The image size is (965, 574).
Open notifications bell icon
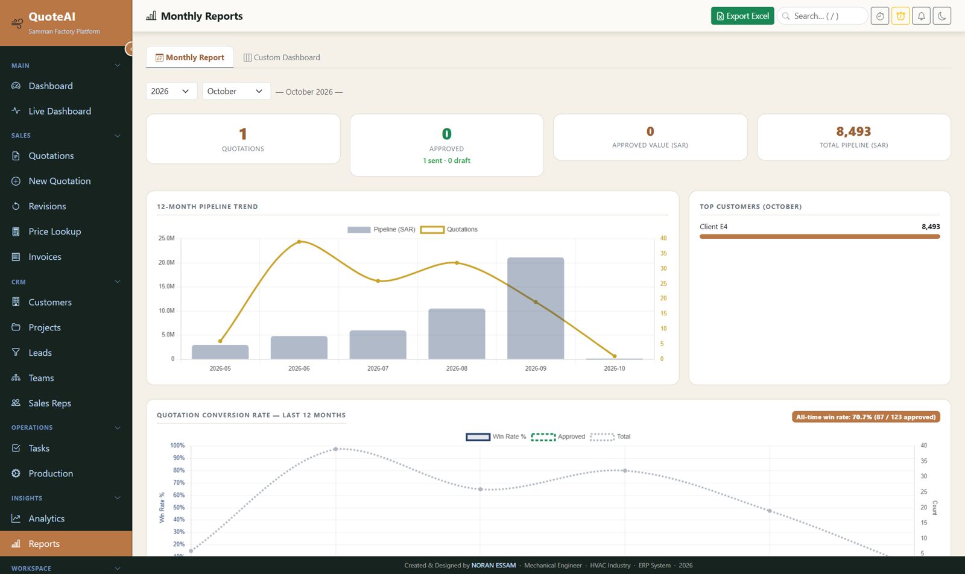(921, 16)
